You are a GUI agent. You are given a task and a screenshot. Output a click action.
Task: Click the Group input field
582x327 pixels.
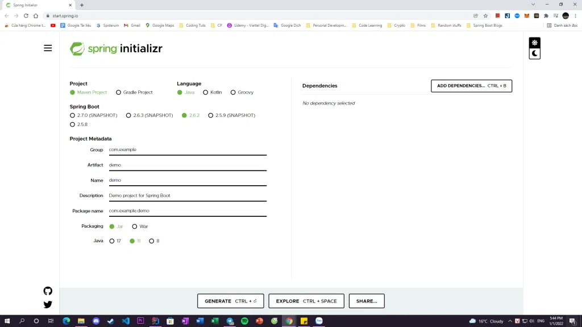click(188, 150)
